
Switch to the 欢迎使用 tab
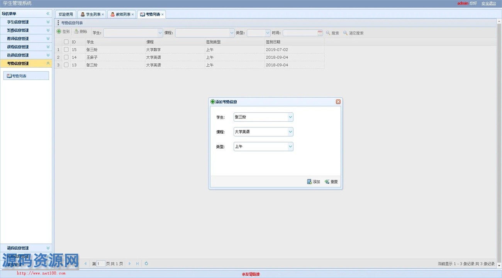coord(66,14)
